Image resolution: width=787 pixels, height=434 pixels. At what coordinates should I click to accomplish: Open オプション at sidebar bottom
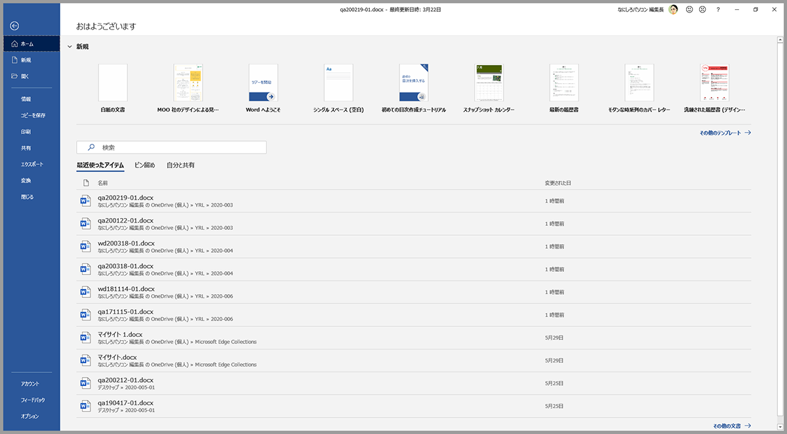(31, 416)
